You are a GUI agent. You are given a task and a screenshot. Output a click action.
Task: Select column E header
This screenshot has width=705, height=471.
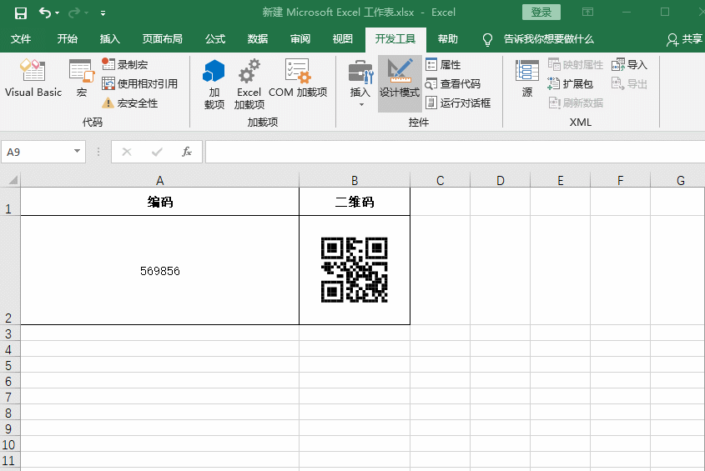pos(560,180)
